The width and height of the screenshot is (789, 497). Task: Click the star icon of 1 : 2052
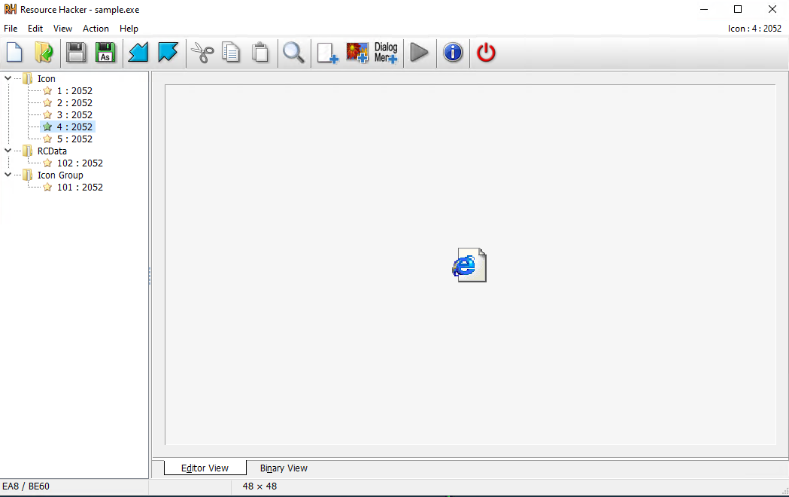pos(47,90)
